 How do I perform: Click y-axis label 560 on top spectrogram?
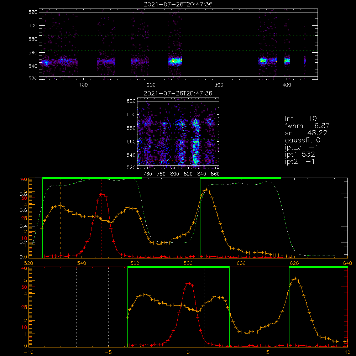pos(33,52)
